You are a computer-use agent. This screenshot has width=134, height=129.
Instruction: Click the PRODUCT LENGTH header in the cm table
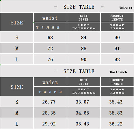117,17
